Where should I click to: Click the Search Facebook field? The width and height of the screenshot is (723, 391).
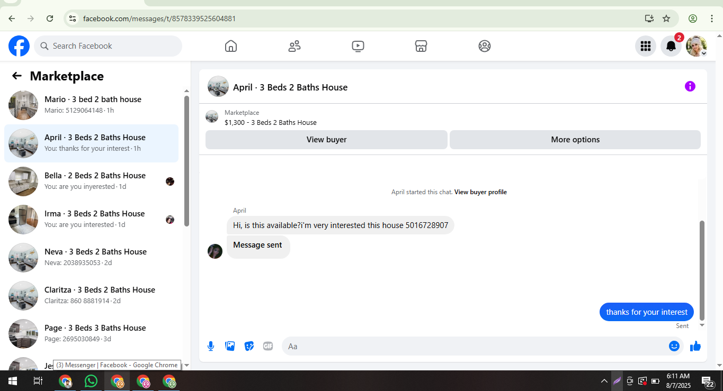[x=108, y=46]
